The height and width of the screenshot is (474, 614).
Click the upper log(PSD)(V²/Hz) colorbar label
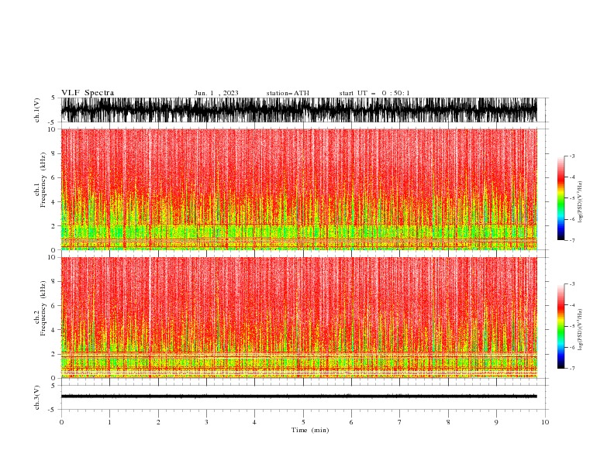tap(580, 202)
